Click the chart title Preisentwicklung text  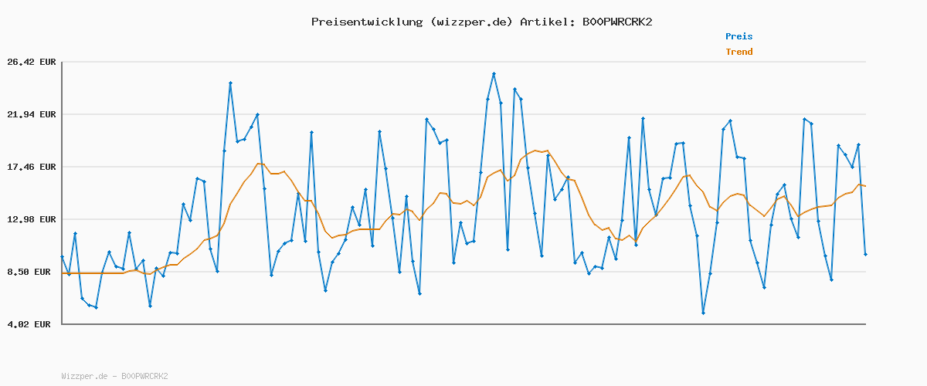[x=367, y=22]
